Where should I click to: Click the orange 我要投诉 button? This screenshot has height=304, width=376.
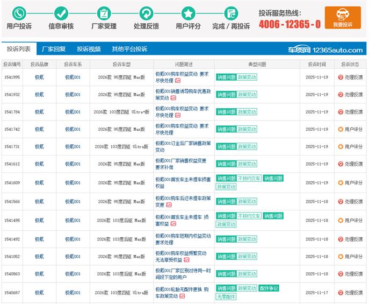click(343, 17)
